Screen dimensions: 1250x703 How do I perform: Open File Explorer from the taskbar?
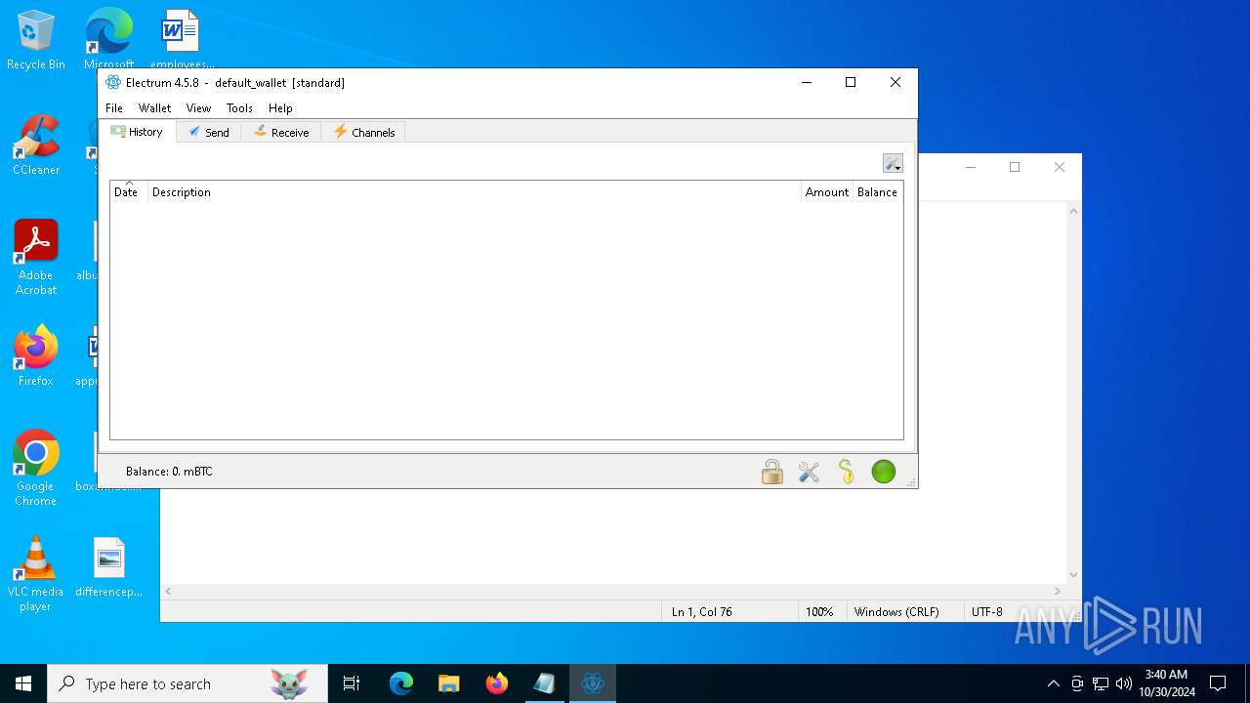[x=449, y=683]
